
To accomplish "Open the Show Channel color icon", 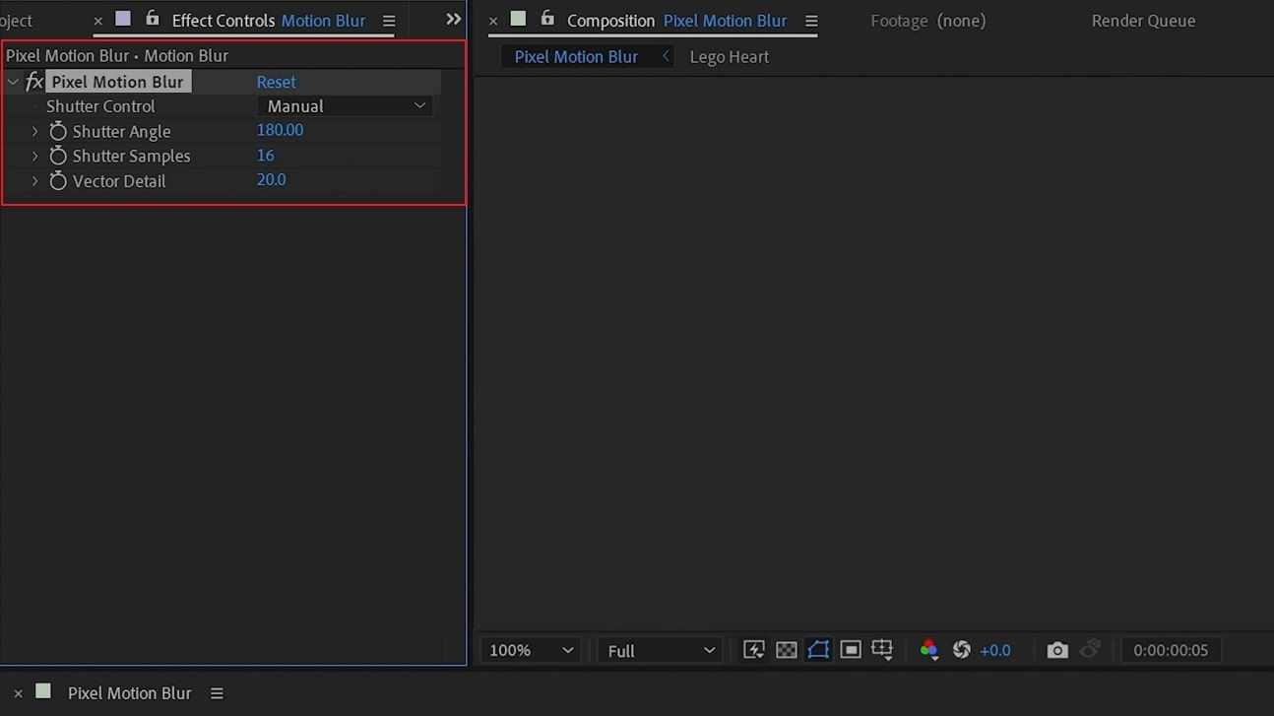I will (928, 650).
